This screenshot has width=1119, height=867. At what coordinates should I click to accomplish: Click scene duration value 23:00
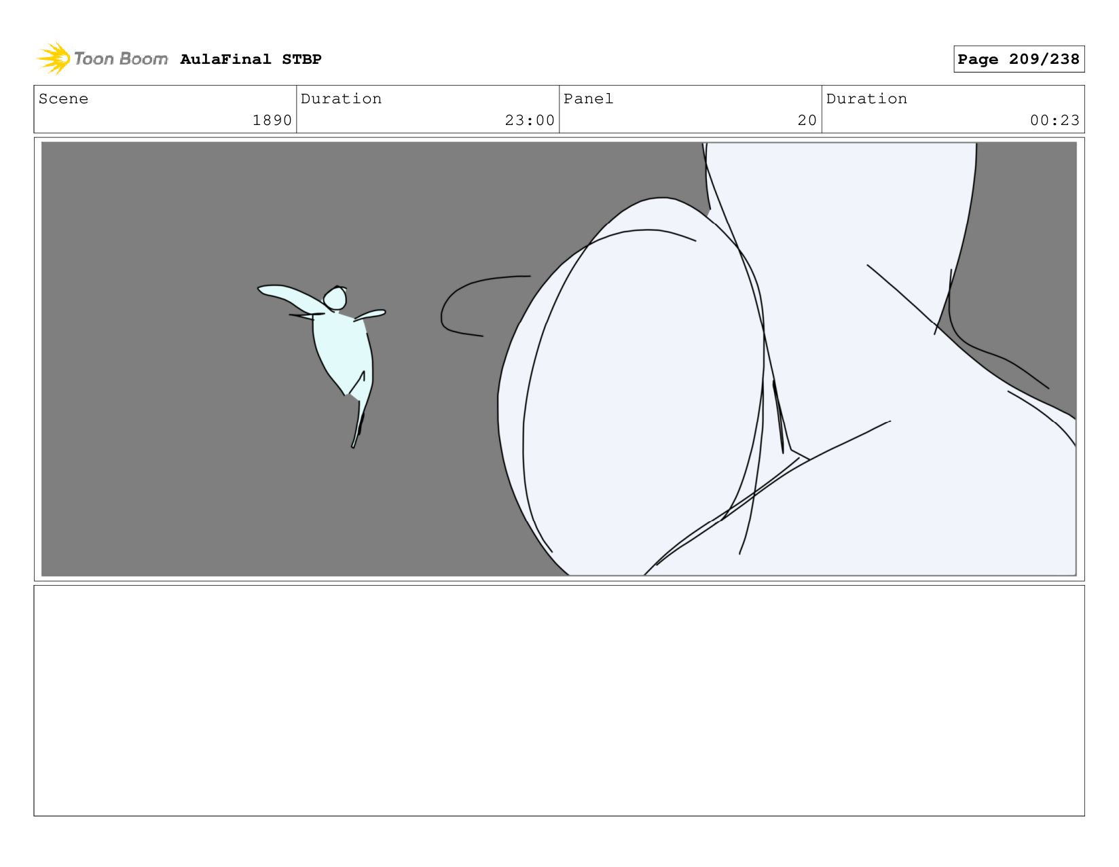point(530,120)
